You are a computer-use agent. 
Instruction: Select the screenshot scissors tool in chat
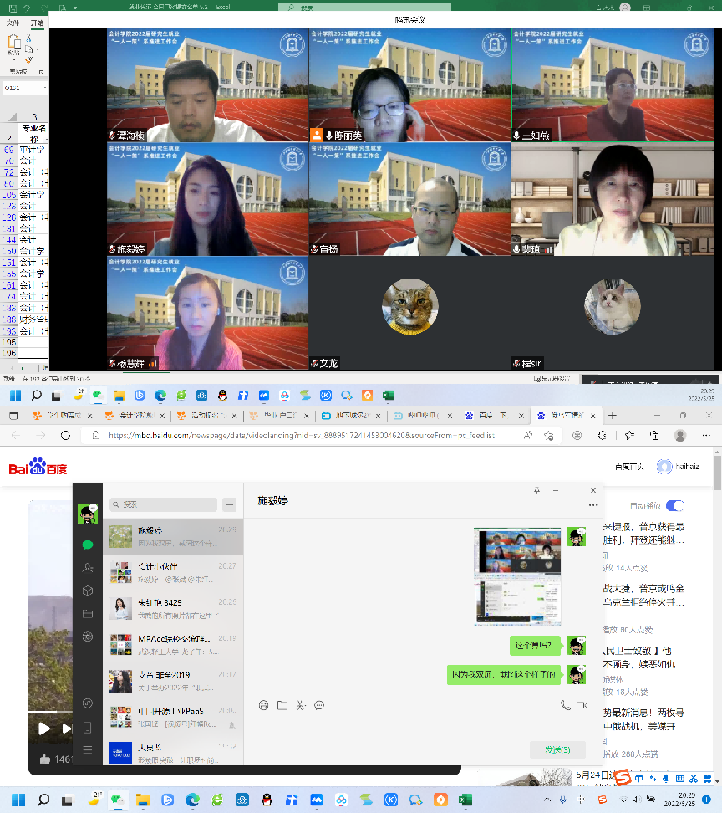pos(301,705)
